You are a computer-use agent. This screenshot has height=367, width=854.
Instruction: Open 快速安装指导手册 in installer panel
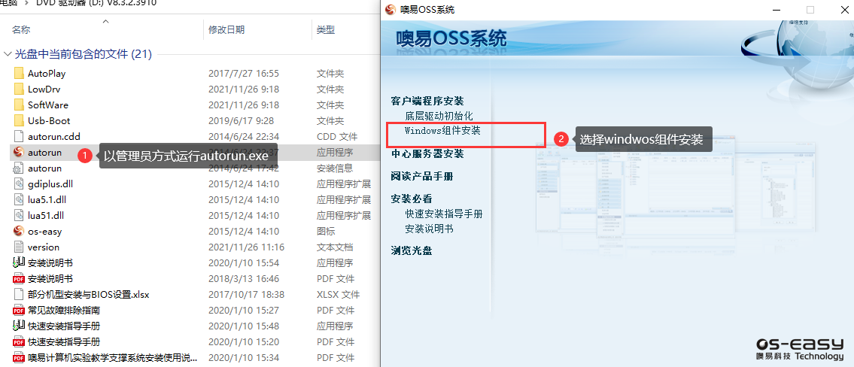pos(444,214)
